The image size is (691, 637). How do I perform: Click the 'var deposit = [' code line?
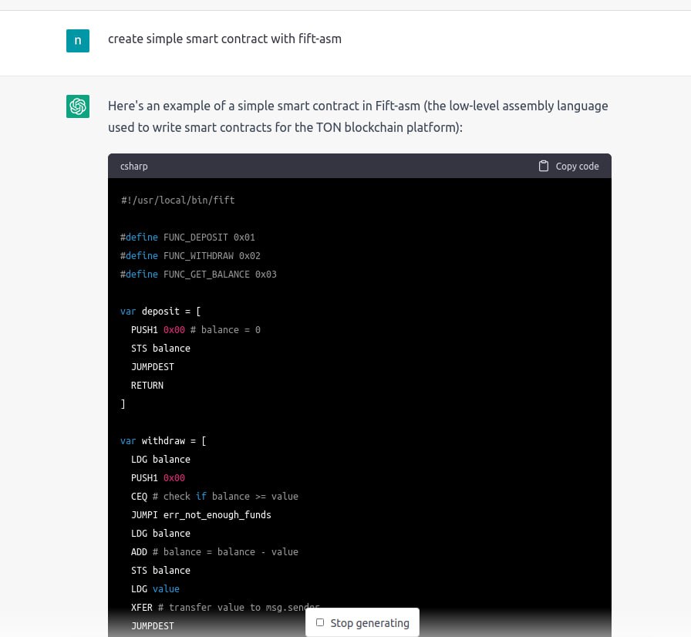(x=160, y=311)
